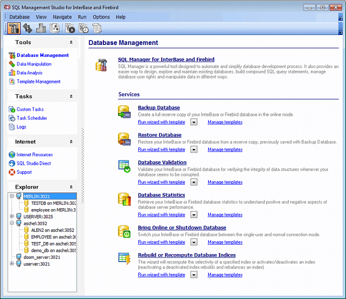The width and height of the screenshot is (346, 299).
Task: Run wizard with template for Database Statistics
Action: (x=162, y=215)
